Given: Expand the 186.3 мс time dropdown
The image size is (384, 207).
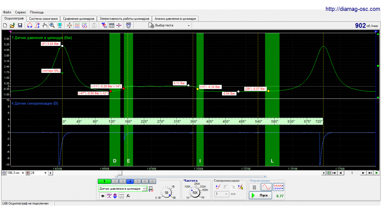Looking at the screenshot, I should coord(23,173).
